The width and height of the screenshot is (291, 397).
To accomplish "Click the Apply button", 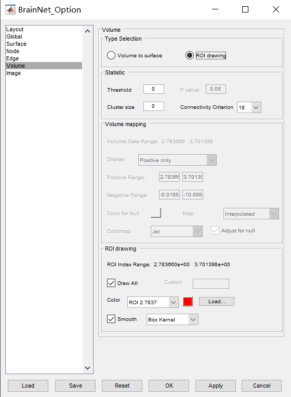I will [216, 386].
